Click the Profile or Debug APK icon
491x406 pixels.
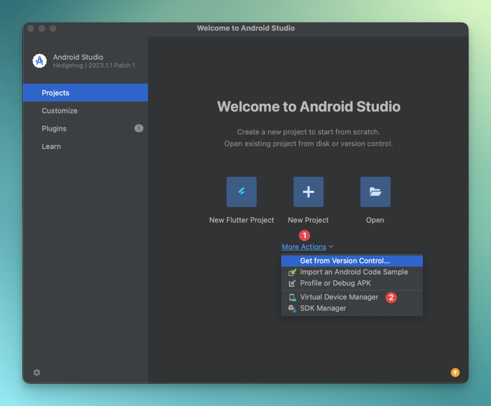point(292,283)
